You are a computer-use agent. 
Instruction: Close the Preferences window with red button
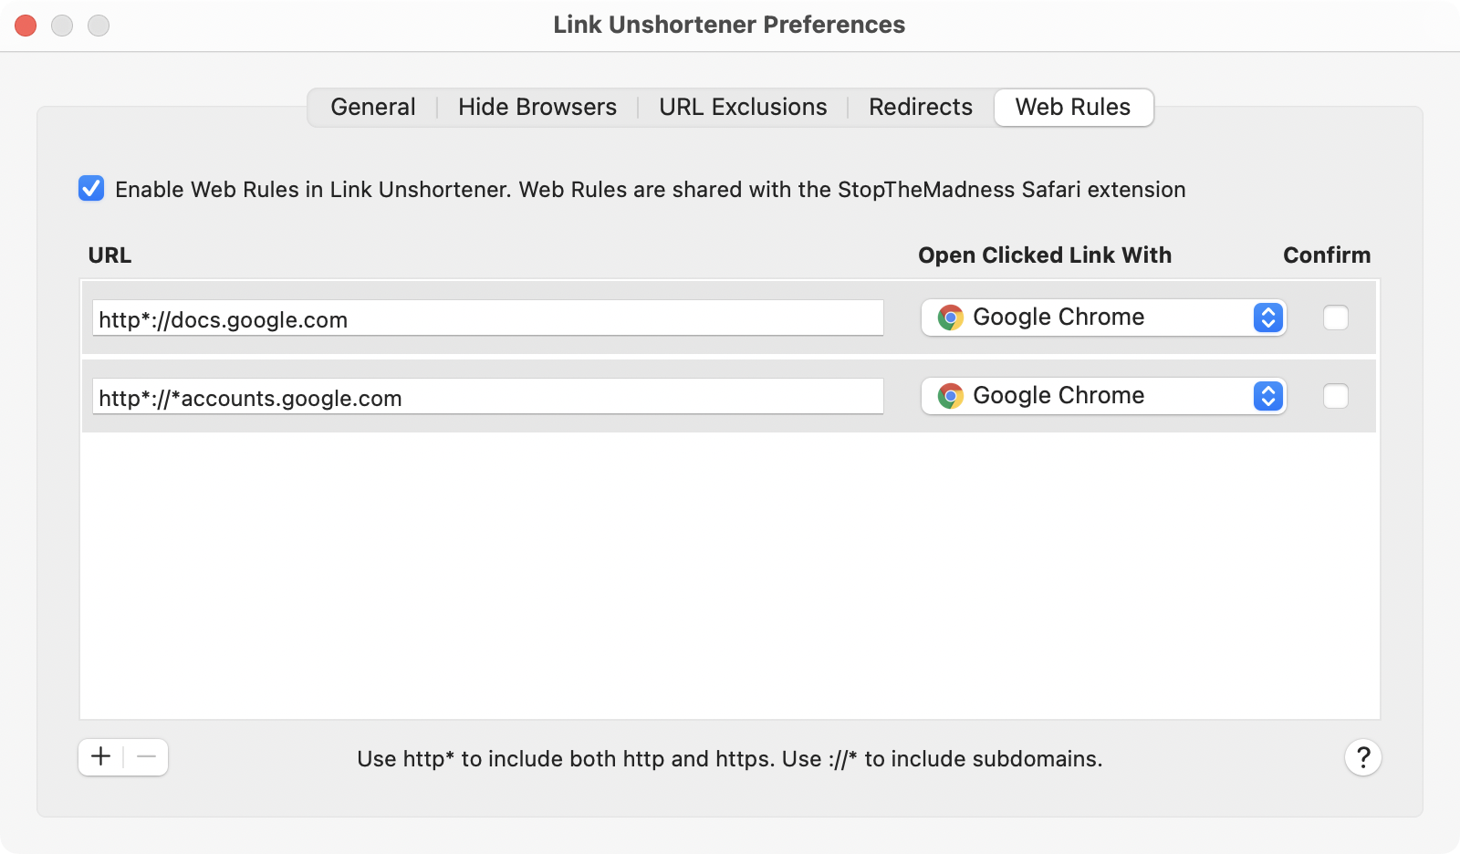26,26
